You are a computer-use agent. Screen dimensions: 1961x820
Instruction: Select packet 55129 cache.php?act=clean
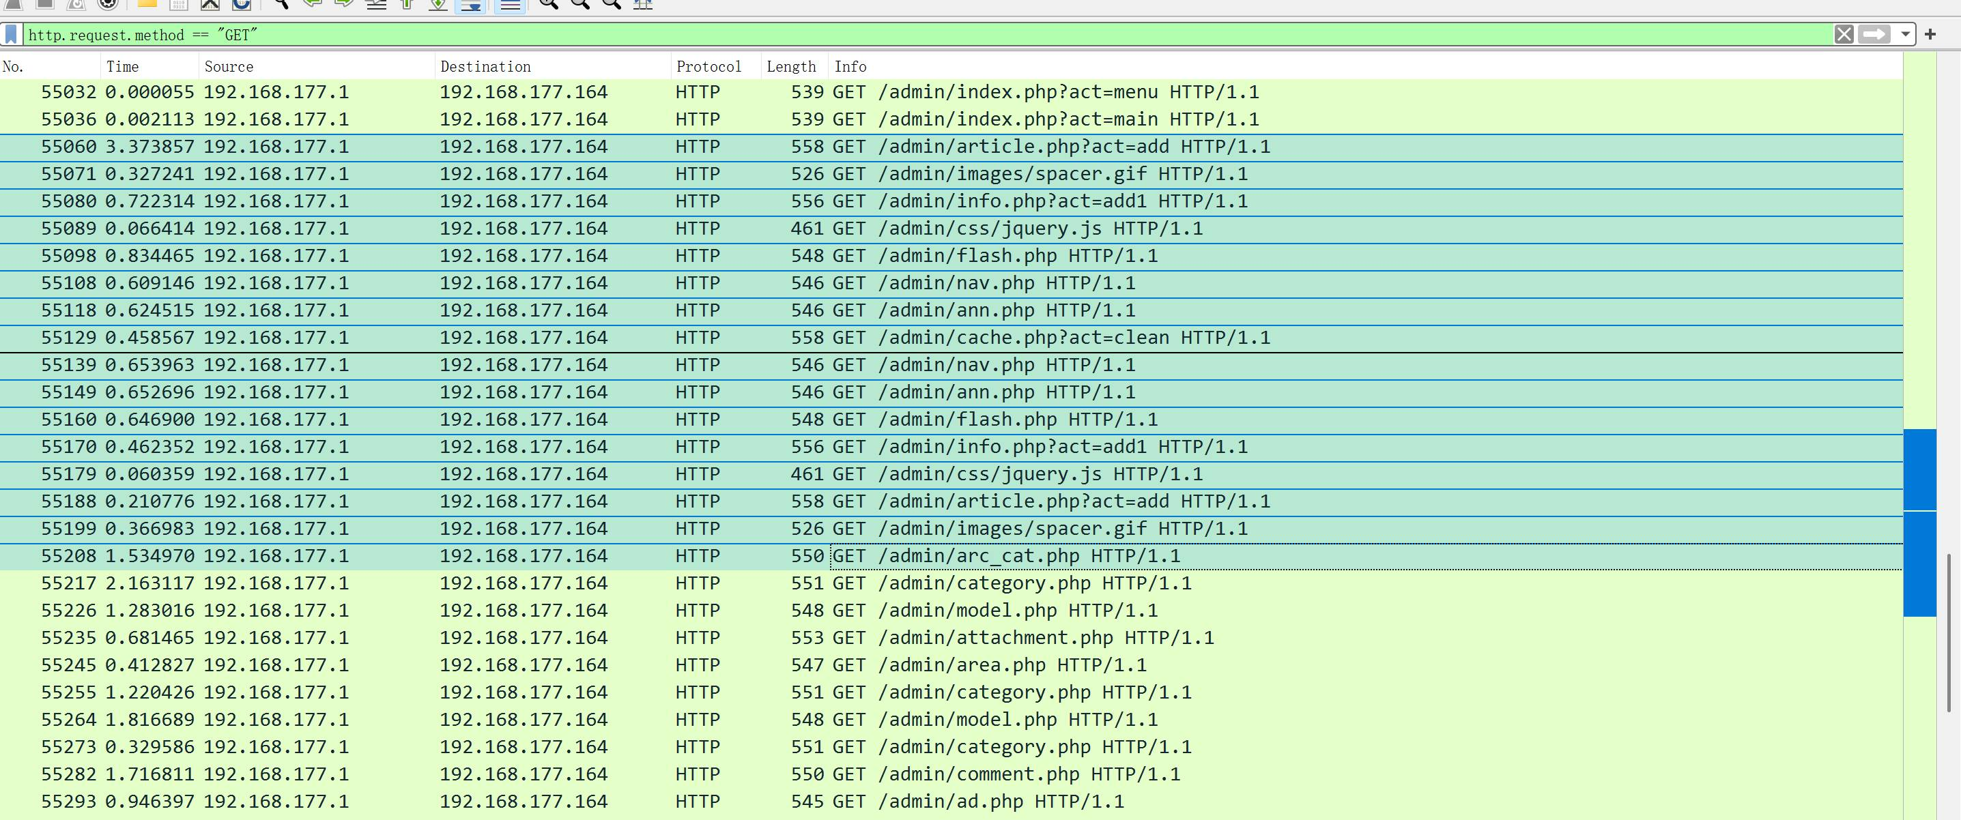[951, 338]
